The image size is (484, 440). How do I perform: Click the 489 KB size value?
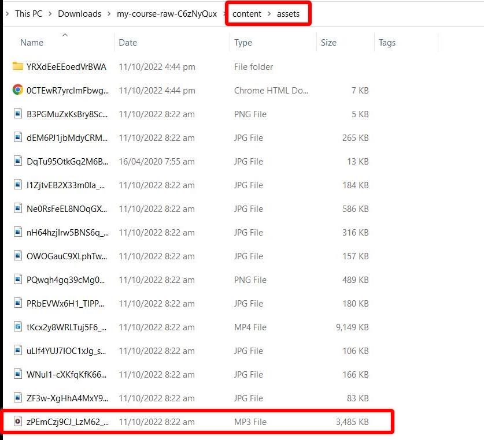click(x=356, y=280)
